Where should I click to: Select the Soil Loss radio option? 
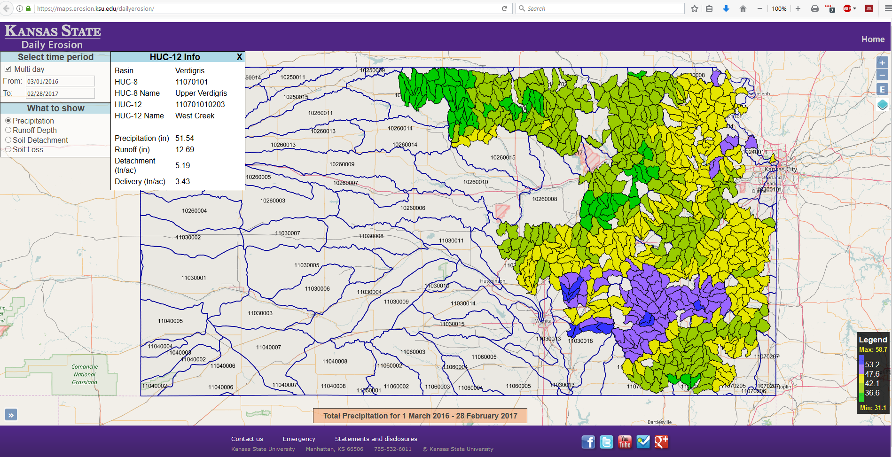pos(8,149)
